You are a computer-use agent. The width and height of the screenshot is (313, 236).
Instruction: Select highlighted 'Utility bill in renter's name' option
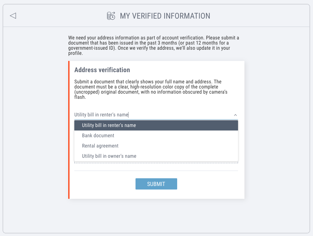pyautogui.click(x=156, y=125)
